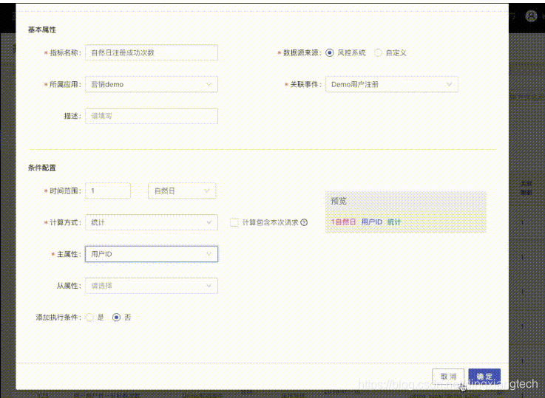
Task: Open the 计算方式 dropdown showing 统计
Action: (152, 222)
